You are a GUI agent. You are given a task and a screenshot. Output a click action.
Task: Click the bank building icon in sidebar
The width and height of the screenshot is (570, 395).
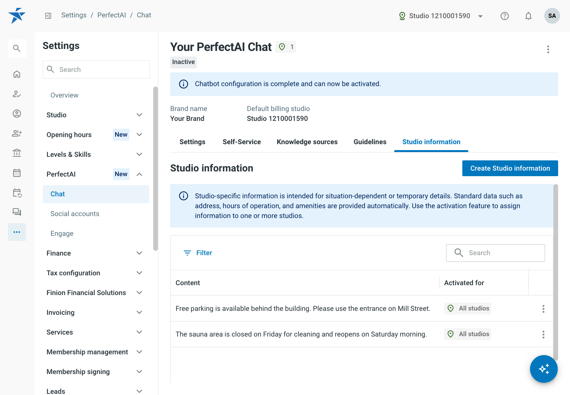pos(17,153)
